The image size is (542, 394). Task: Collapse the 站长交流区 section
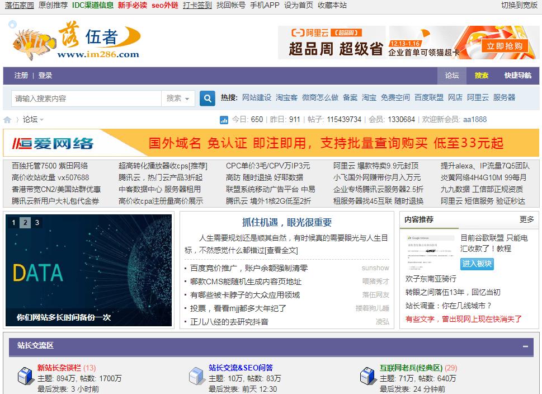525,346
